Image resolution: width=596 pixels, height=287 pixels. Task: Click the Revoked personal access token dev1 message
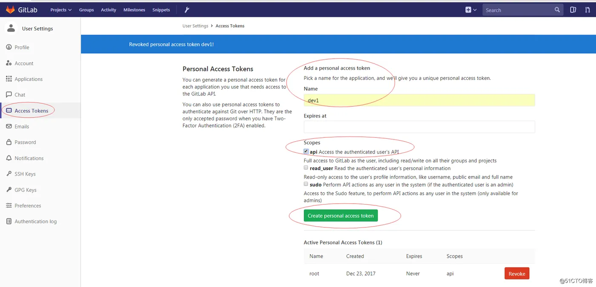172,44
